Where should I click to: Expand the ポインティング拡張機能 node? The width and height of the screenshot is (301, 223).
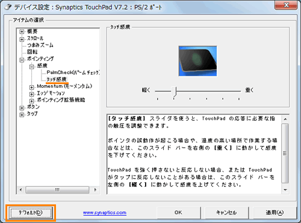click(x=31, y=101)
